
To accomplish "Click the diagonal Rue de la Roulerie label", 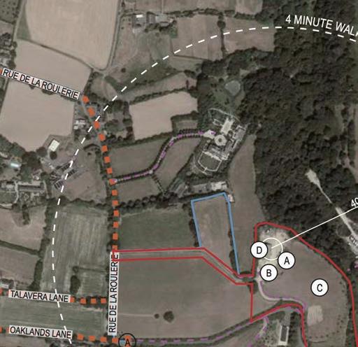I will click(x=41, y=84).
